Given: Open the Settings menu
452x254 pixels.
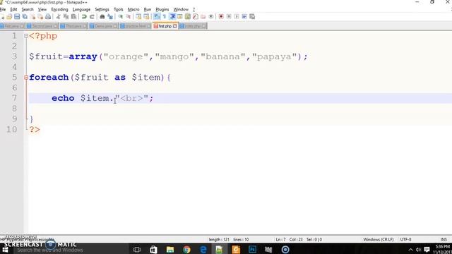Looking at the screenshot, I should pyautogui.click(x=102, y=9).
